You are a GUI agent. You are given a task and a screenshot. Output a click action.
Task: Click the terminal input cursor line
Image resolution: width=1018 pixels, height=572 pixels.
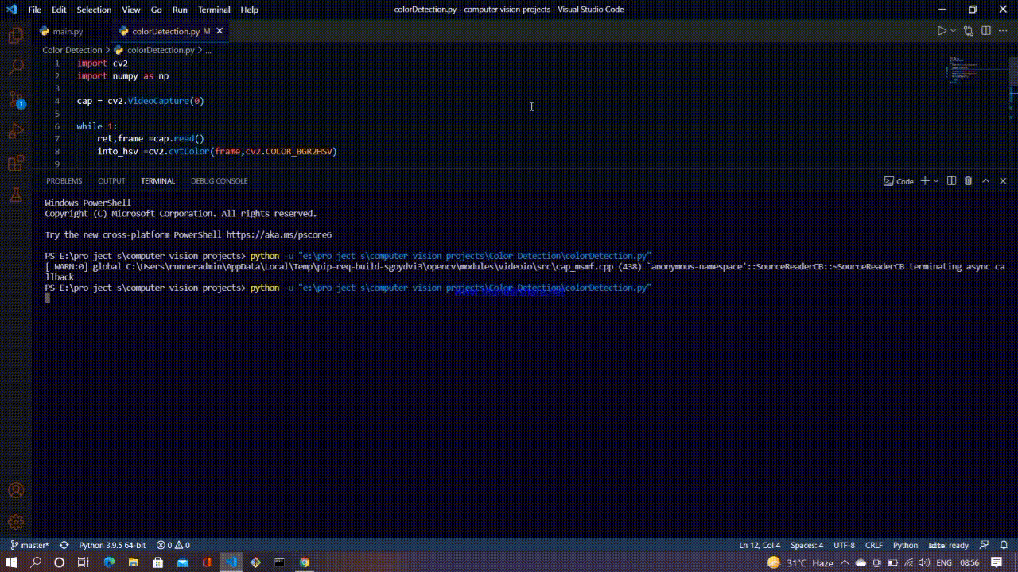tap(48, 298)
